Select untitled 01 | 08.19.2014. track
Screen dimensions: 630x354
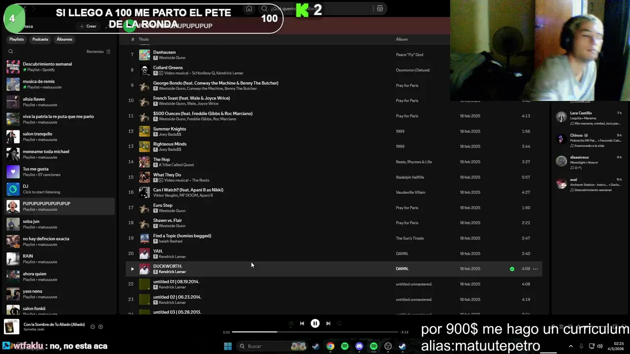pyautogui.click(x=335, y=284)
